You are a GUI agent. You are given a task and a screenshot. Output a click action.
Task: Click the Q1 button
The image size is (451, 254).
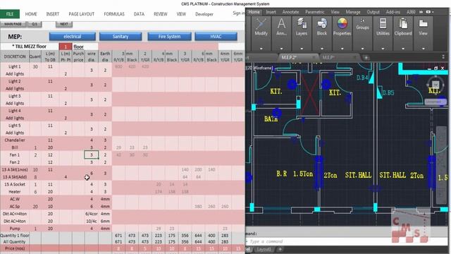[x=35, y=24]
